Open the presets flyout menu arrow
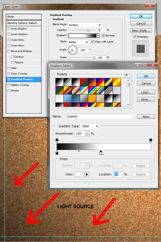The width and height of the screenshot is (161, 242). point(126,74)
